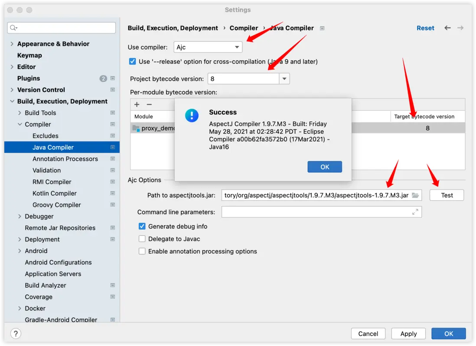Click the project-level icon beside Annotation Processors

(113, 159)
